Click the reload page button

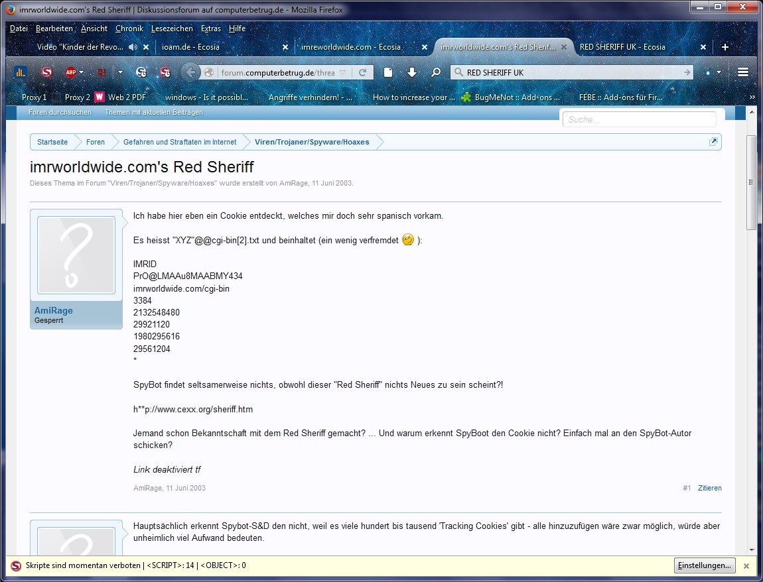point(363,72)
